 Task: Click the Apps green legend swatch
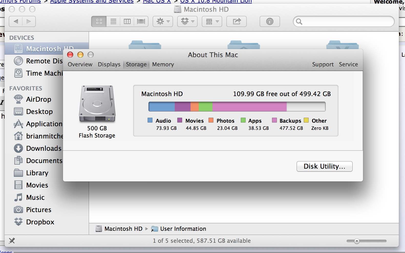(243, 120)
